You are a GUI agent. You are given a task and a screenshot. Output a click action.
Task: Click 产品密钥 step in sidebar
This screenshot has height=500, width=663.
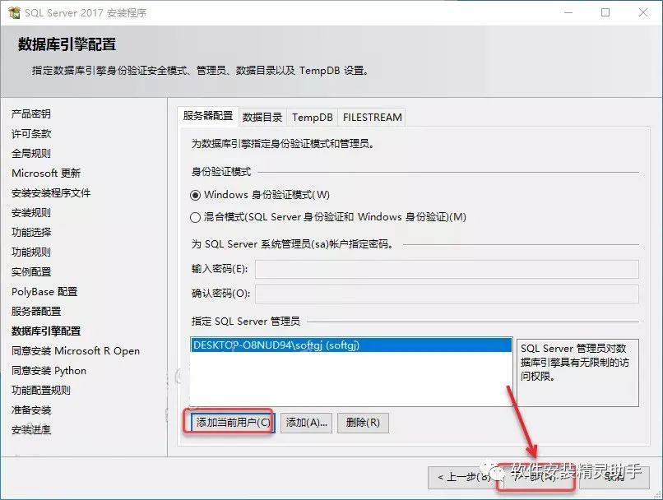click(31, 113)
